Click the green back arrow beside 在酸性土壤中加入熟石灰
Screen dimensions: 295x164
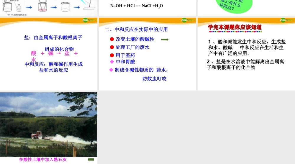coord(91,160)
